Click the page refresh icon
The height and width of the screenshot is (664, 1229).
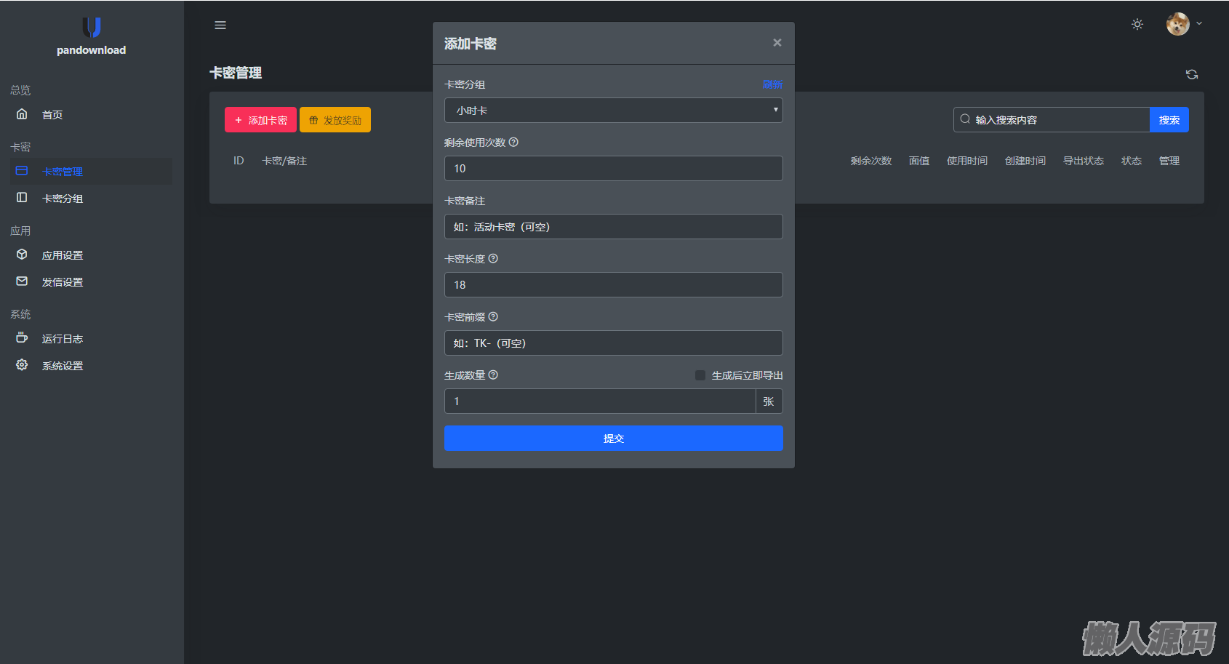click(1192, 74)
